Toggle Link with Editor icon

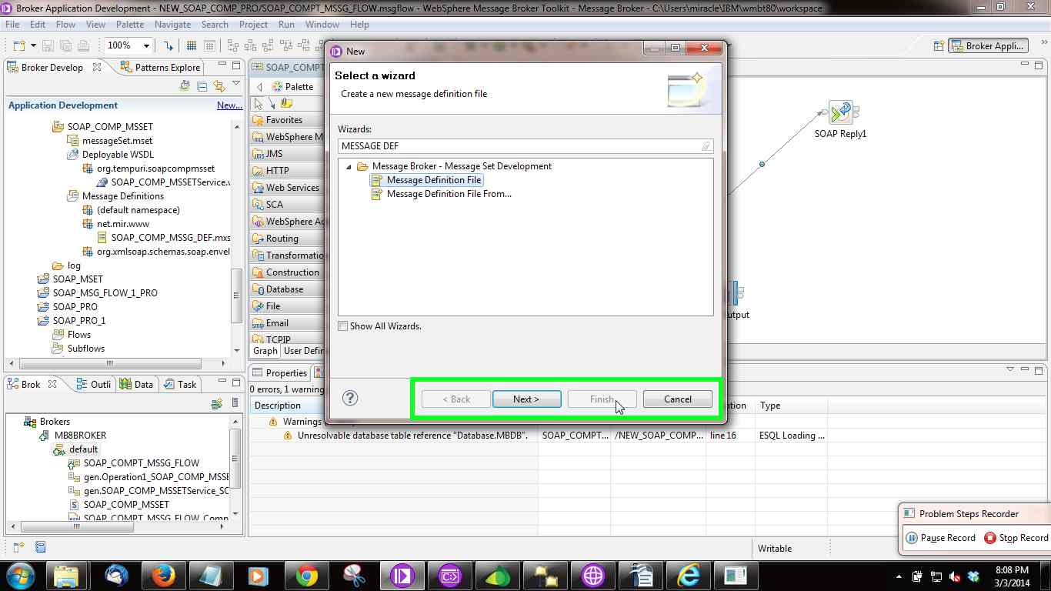coord(219,86)
